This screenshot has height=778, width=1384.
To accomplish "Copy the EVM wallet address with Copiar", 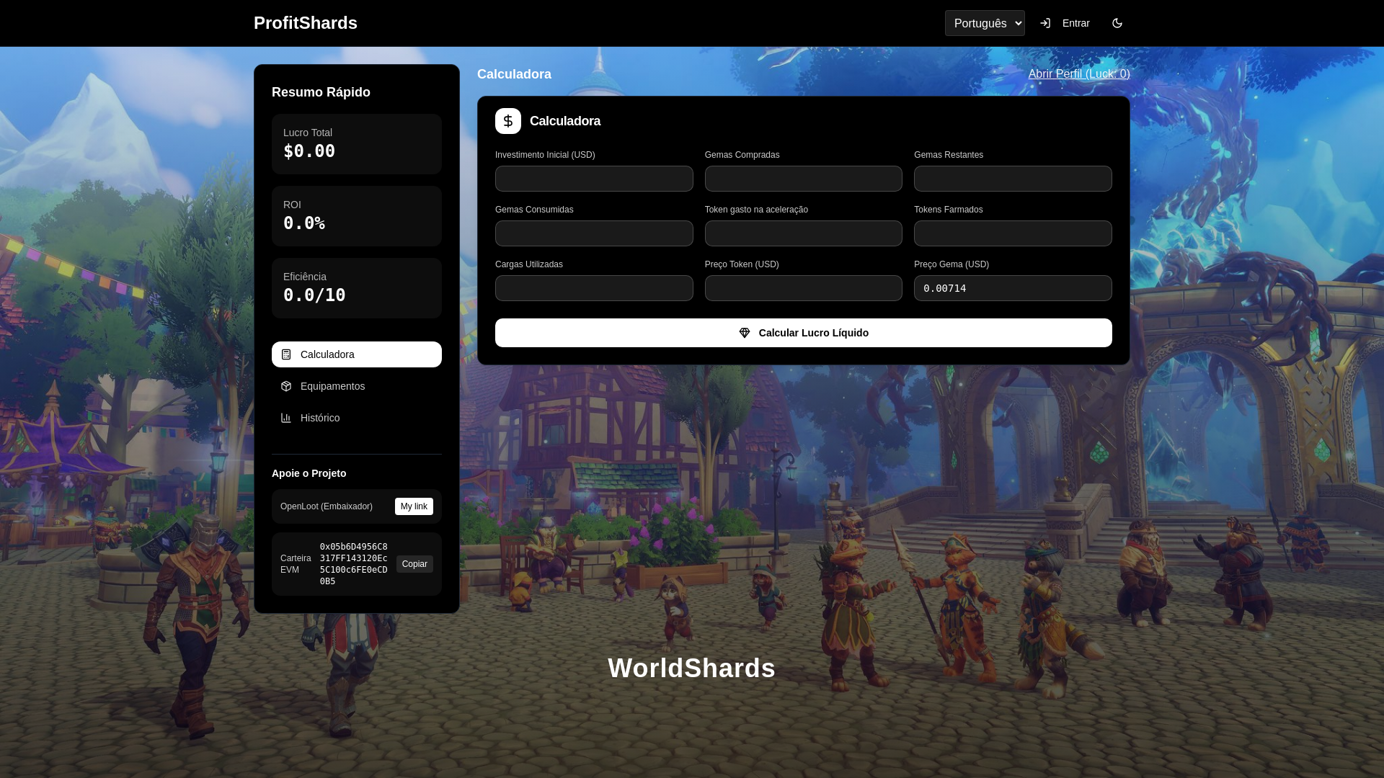I will coord(414,564).
